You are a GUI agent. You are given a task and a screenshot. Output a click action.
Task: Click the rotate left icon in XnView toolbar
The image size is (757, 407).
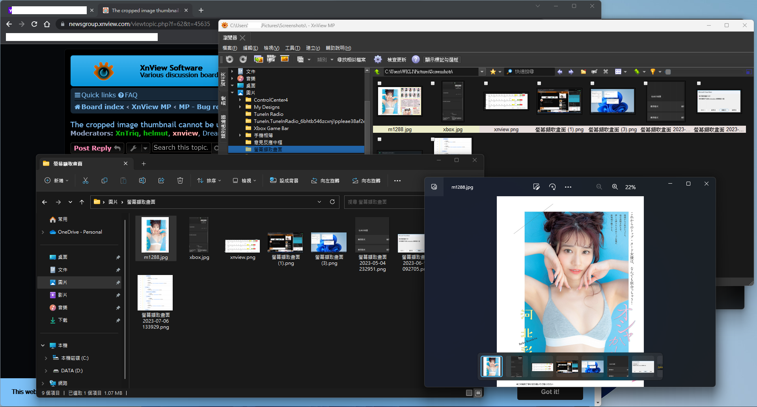pos(229,59)
